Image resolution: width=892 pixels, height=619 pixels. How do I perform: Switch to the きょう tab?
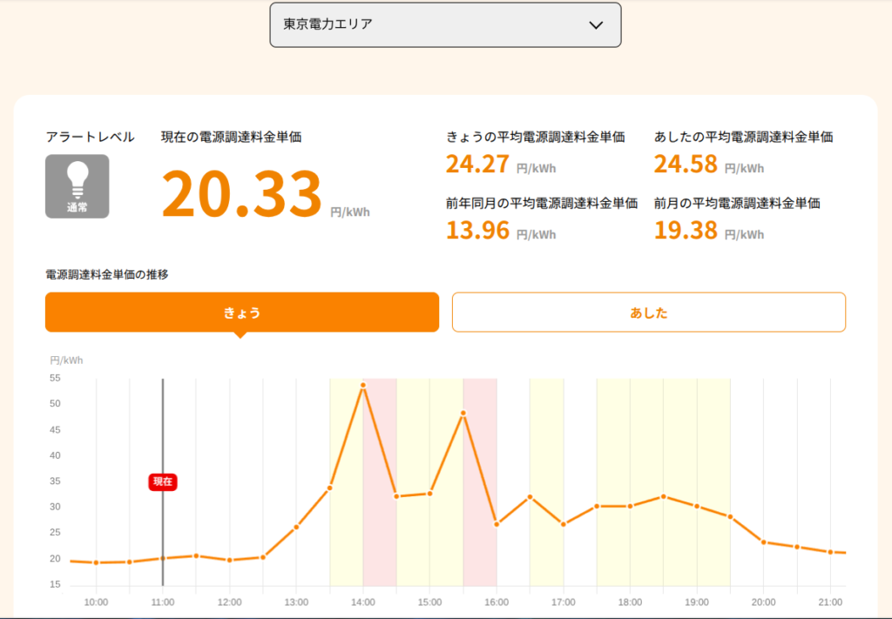tap(242, 312)
